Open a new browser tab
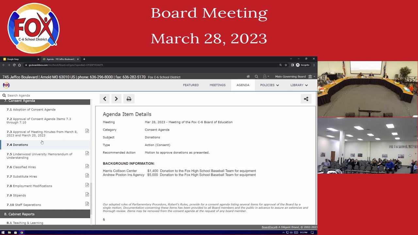418x235 pixels. pos(84,59)
